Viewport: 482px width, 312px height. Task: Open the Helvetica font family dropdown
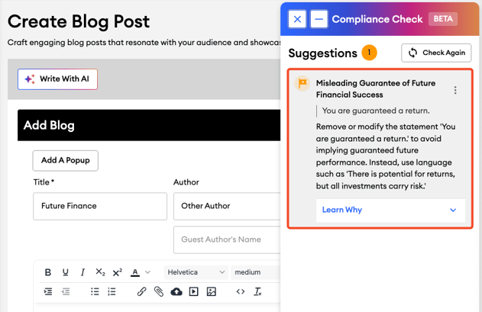[x=196, y=272]
